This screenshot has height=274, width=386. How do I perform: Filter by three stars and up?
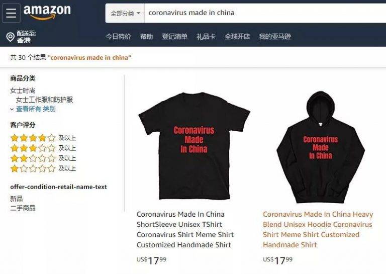[x=43, y=148]
